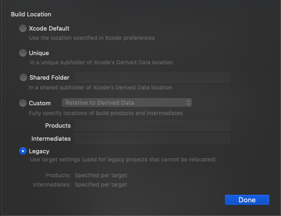Screen dimensions: 281x216
Task: Click 'In a shared subfolder' description text
Action: click(100, 87)
